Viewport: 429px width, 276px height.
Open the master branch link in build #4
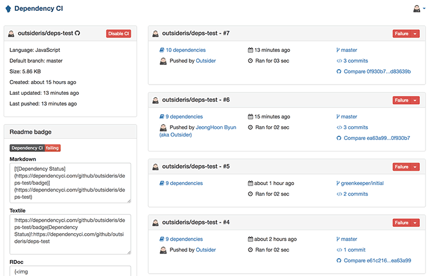coord(349,239)
